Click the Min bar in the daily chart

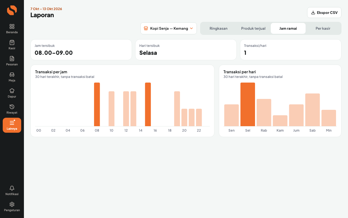(x=329, y=118)
